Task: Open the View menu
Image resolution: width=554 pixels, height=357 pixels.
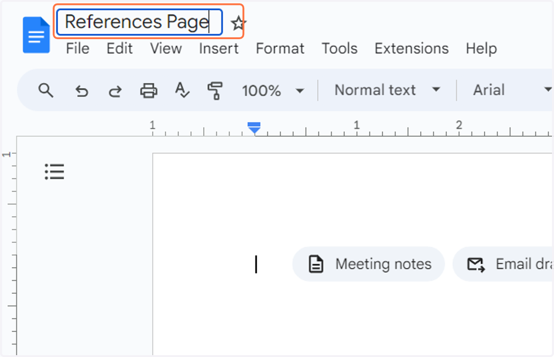Action: pyautogui.click(x=166, y=48)
